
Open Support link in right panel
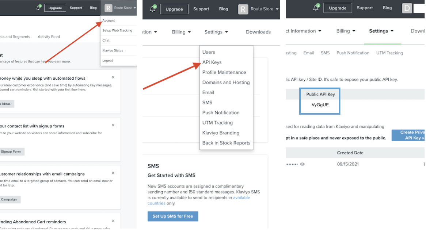[x=365, y=8]
